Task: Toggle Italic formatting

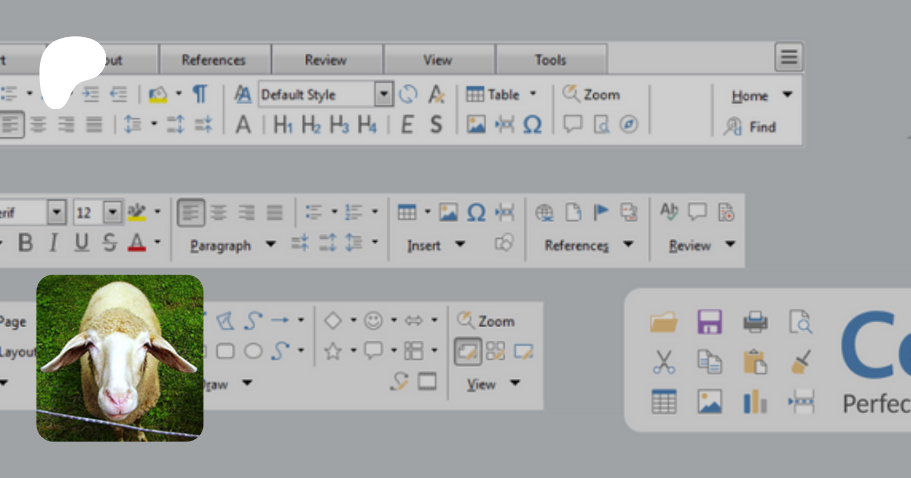Action: (x=53, y=243)
